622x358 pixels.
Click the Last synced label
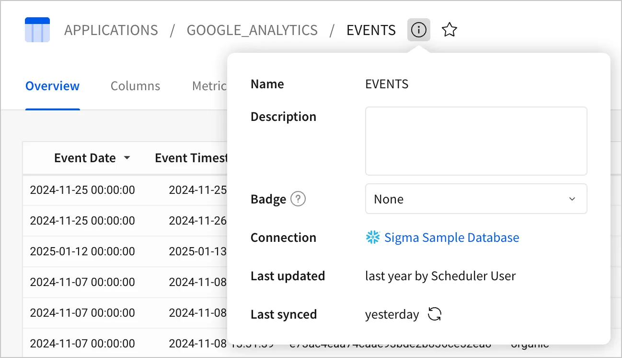[x=284, y=314]
